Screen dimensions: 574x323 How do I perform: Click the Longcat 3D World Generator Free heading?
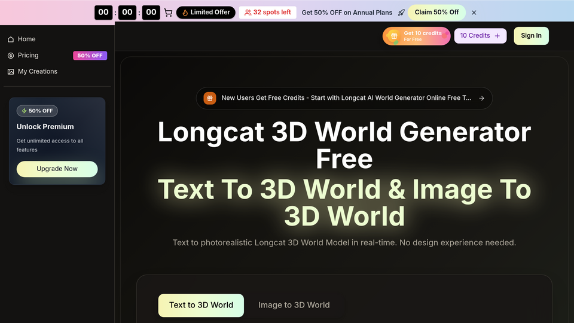tap(344, 145)
